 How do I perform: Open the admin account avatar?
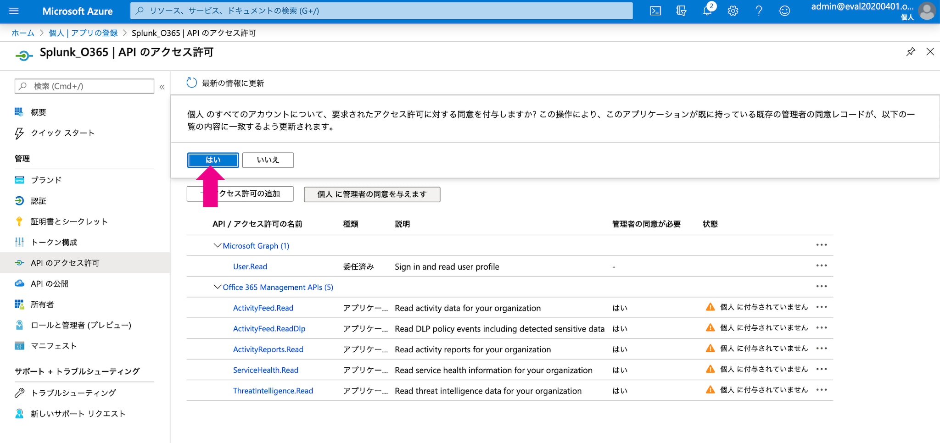point(927,11)
